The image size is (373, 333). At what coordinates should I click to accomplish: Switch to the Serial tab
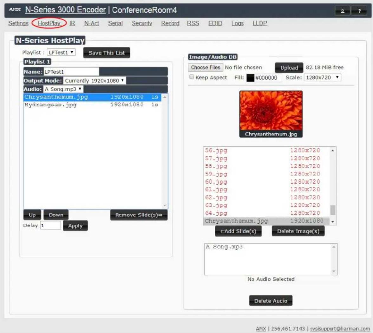coord(115,23)
